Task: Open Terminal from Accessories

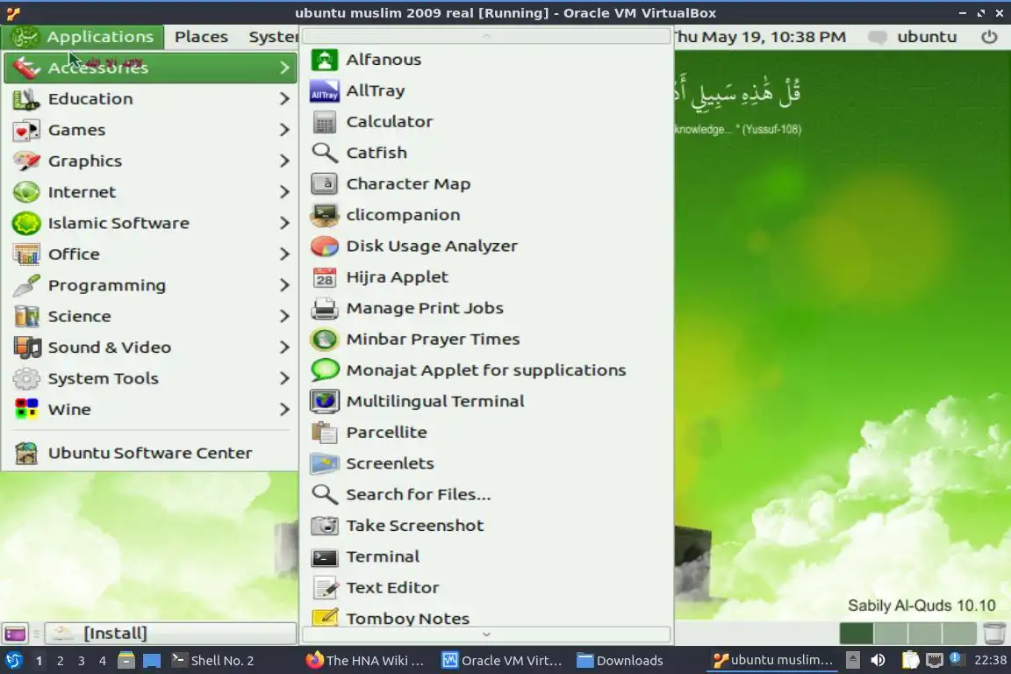Action: tap(486, 556)
